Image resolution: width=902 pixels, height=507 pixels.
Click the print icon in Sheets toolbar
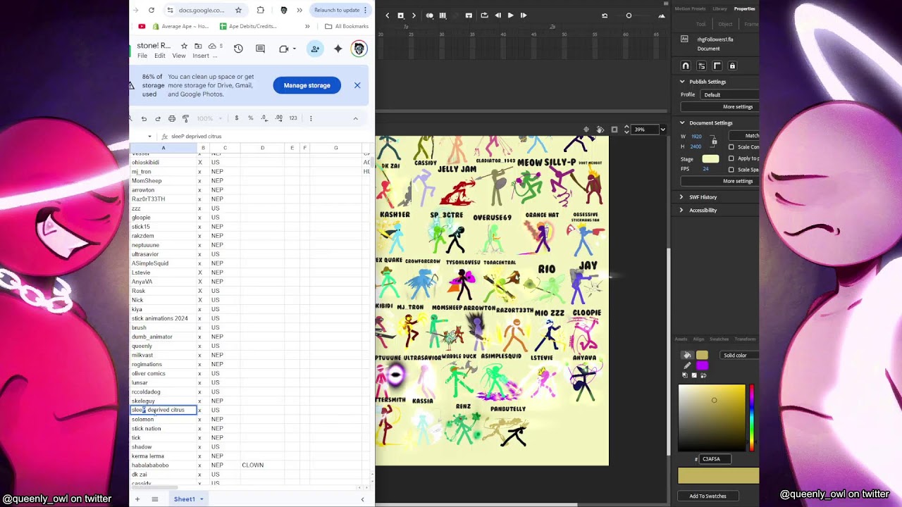click(x=171, y=118)
